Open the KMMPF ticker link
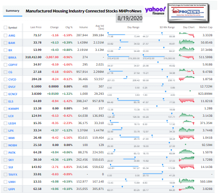 click(14, 109)
